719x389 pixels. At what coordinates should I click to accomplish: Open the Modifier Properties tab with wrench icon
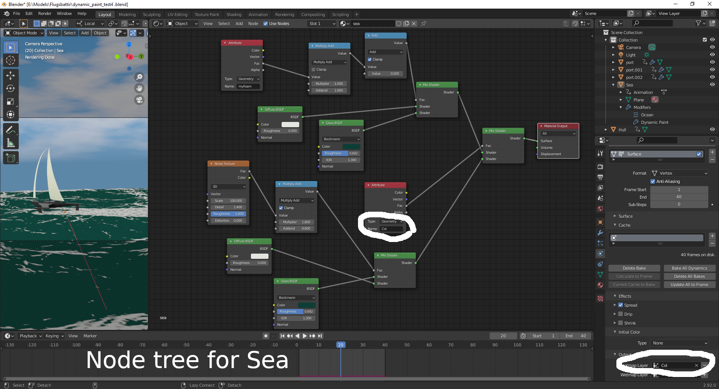tap(600, 233)
